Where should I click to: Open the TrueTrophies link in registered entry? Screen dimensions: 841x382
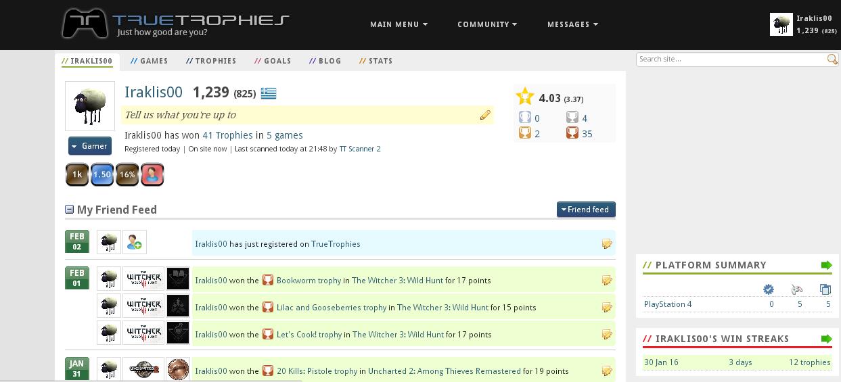pyautogui.click(x=336, y=244)
